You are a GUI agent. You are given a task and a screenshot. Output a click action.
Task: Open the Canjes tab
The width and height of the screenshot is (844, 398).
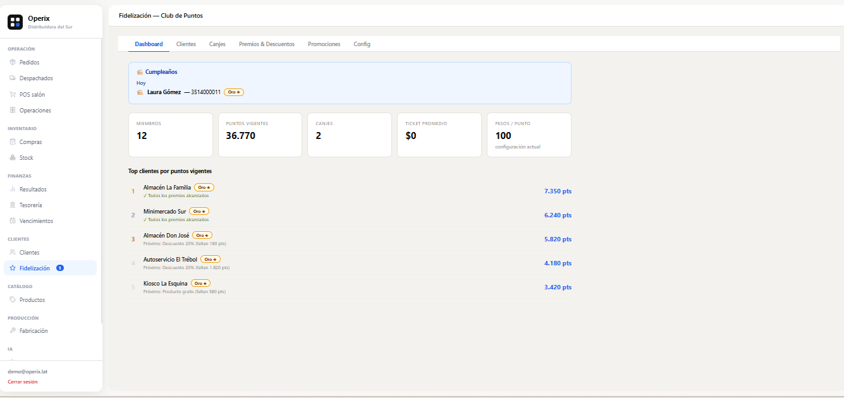(x=217, y=44)
